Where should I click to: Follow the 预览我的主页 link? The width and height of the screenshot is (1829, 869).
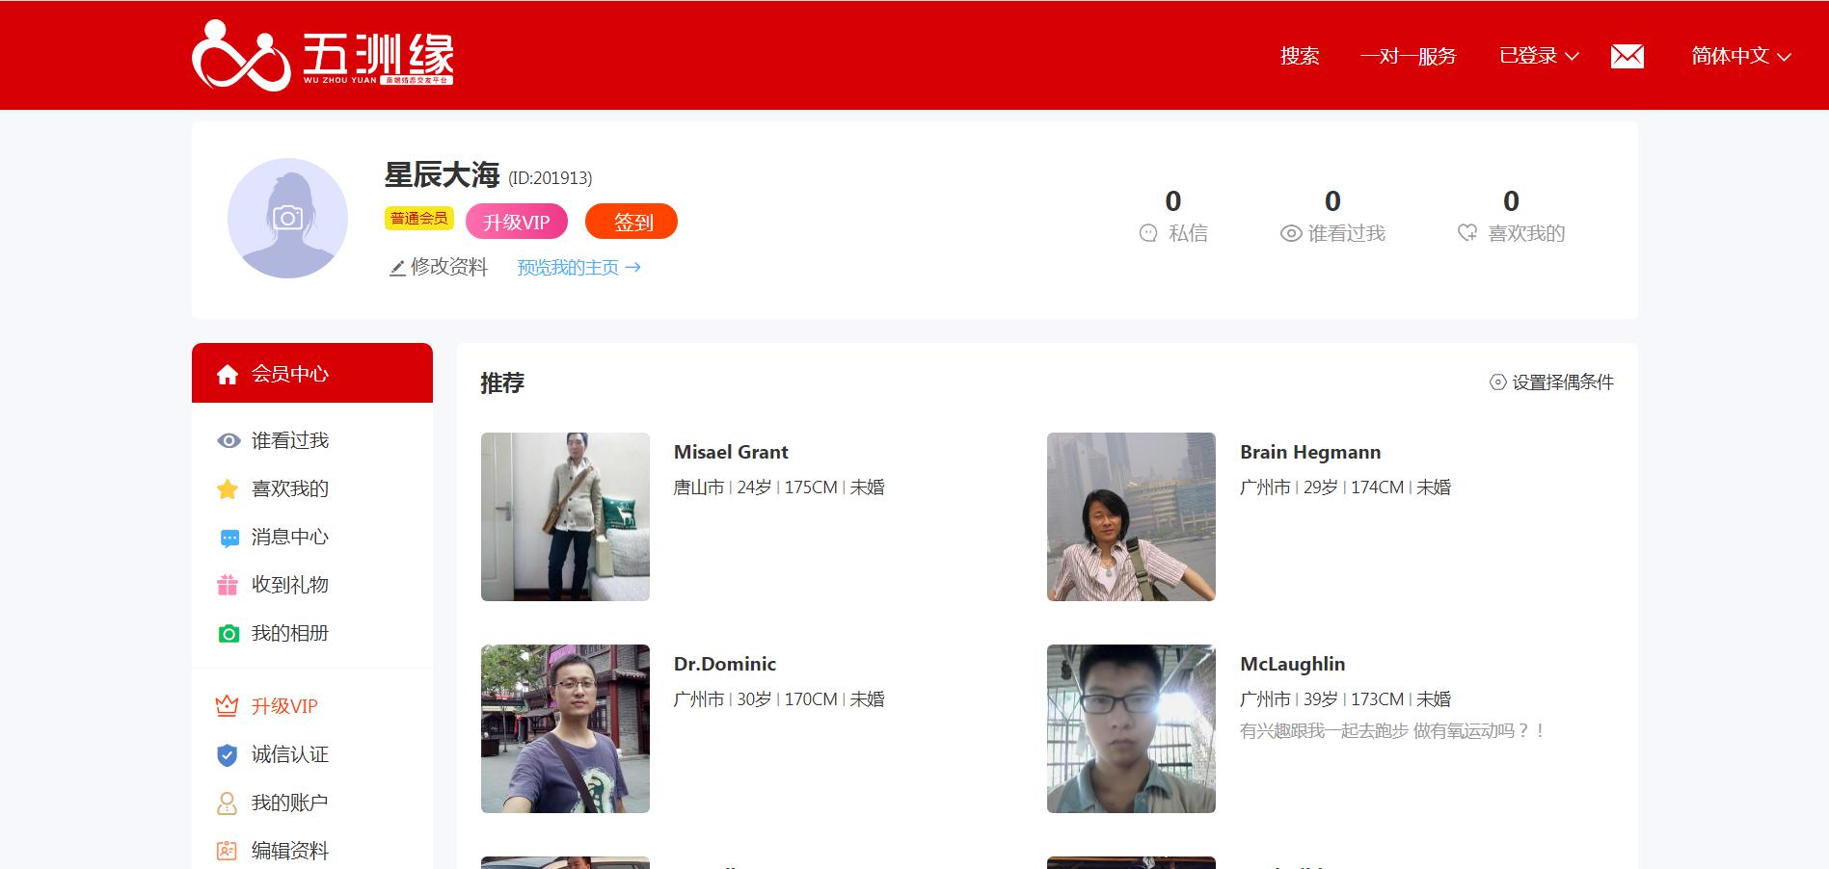(x=578, y=268)
